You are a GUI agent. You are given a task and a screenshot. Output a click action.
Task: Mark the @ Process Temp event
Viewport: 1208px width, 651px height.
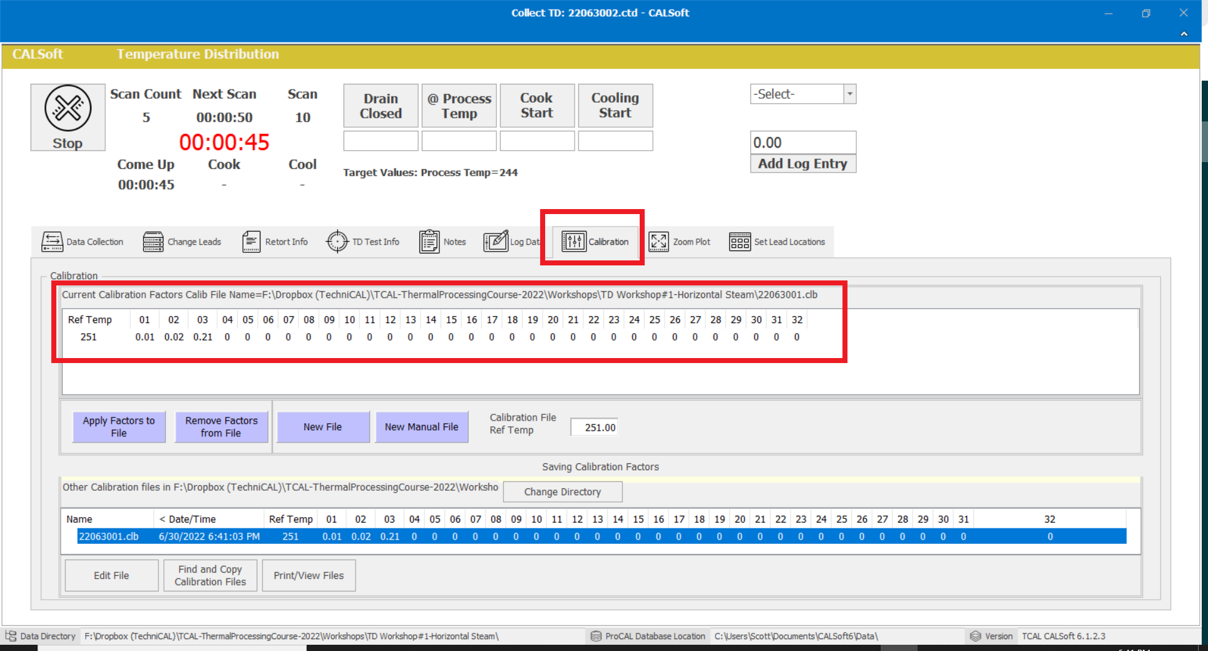tap(459, 106)
